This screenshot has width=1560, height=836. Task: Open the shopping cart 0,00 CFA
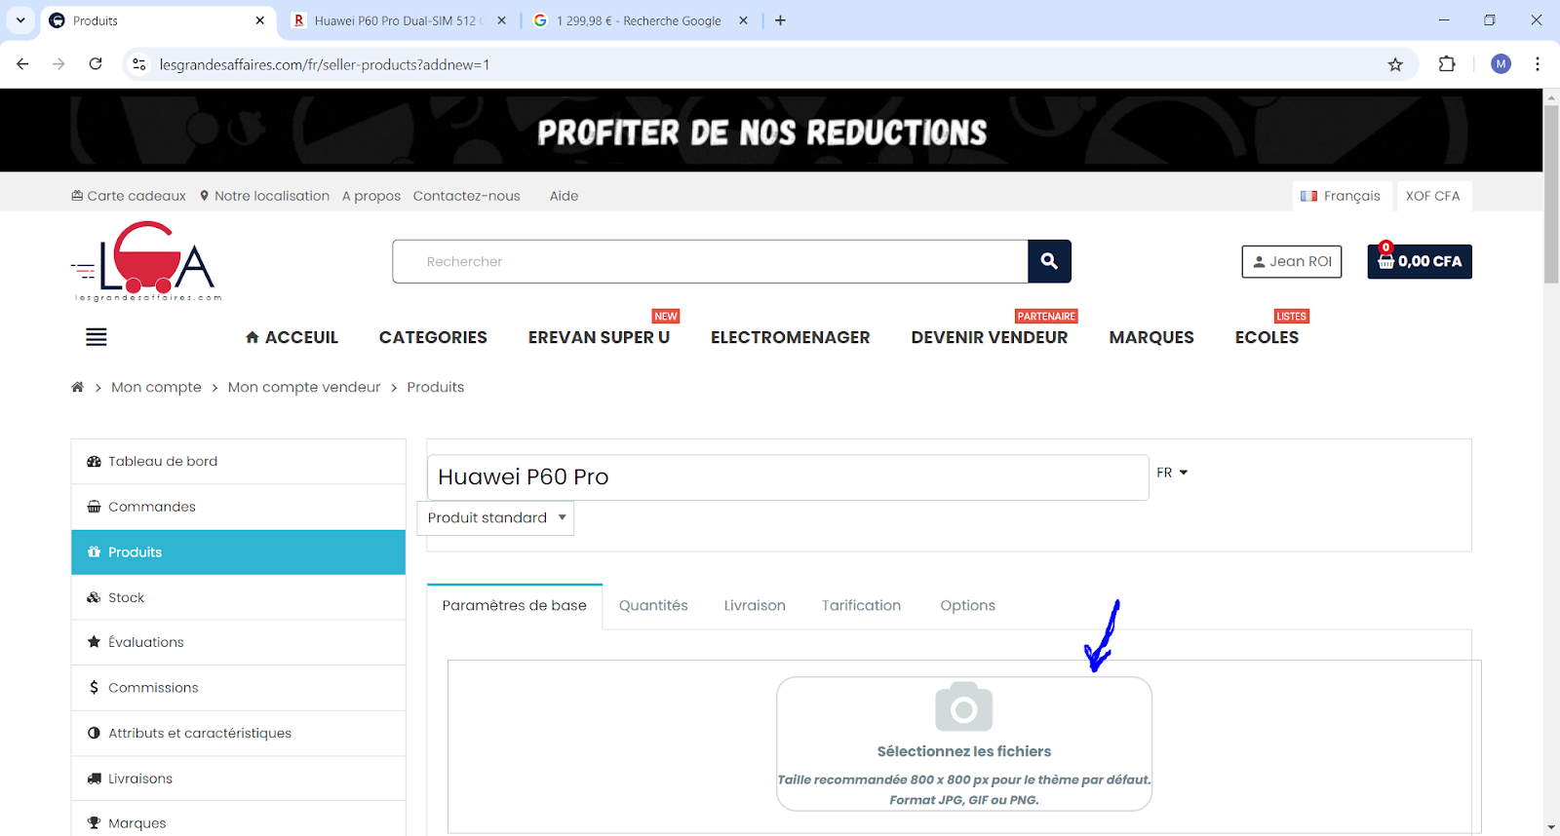click(1420, 261)
